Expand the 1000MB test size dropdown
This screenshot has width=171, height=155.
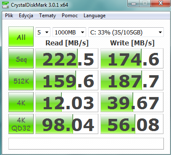[69, 32]
